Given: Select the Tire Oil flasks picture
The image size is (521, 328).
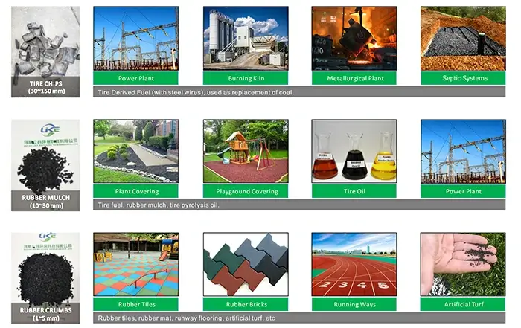Looking at the screenshot, I should pyautogui.click(x=354, y=152).
